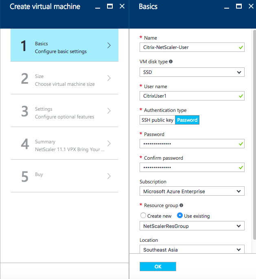Image resolution: width=256 pixels, height=279 pixels.
Task: Click chevron next to Summary step
Action: [109, 143]
